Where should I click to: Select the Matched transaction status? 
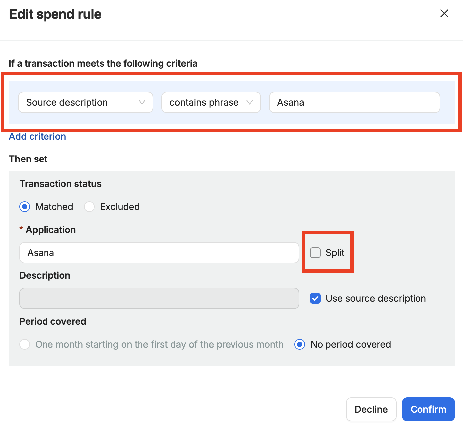pyautogui.click(x=25, y=207)
